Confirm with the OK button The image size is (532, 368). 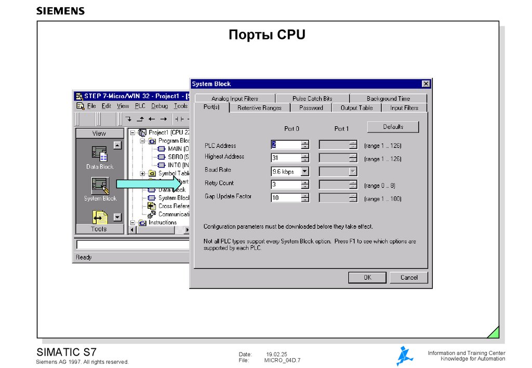pos(367,278)
